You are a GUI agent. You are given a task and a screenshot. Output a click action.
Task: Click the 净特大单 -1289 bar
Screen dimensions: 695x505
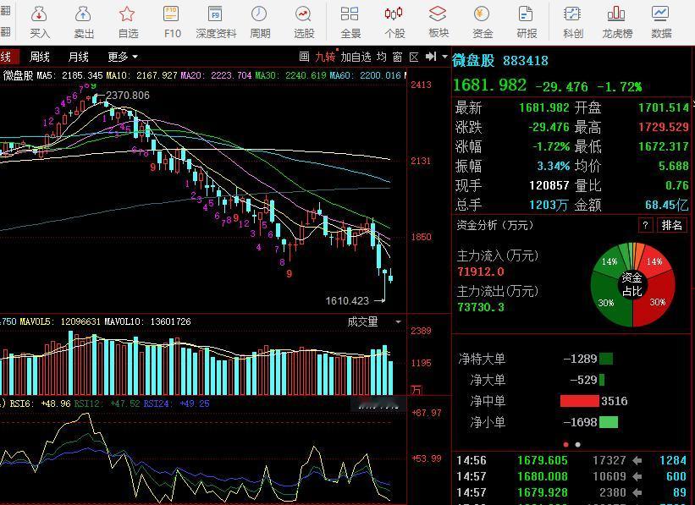pos(606,359)
